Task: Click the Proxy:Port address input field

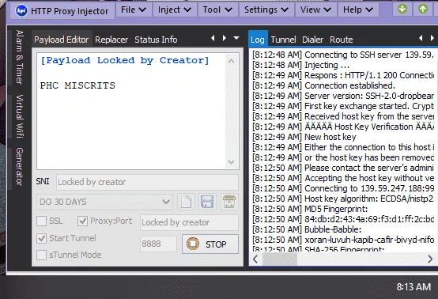Action: pyautogui.click(x=189, y=222)
